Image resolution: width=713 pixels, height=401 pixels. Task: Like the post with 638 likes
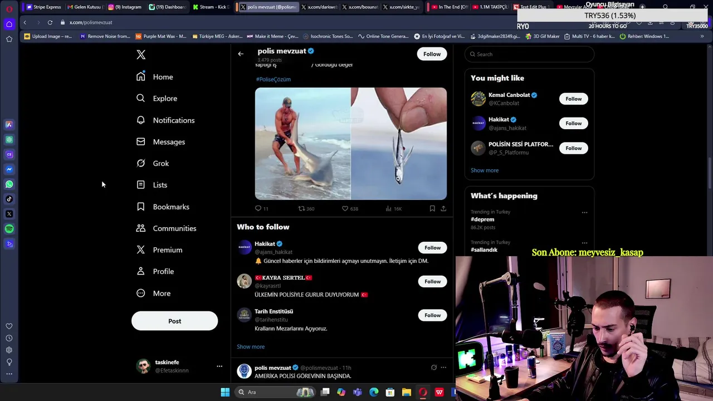[350, 208]
